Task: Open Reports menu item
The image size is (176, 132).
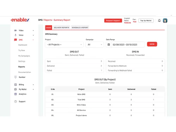Action: [x=21, y=67]
